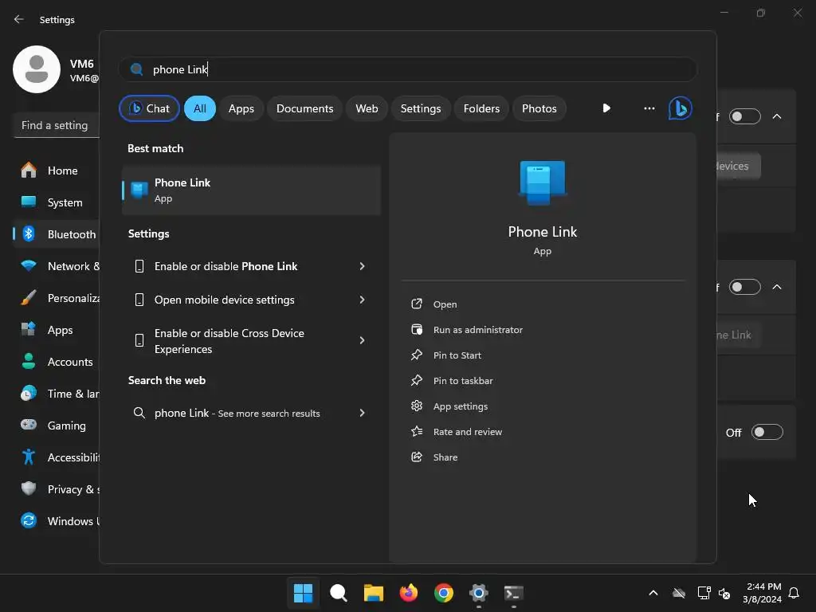Open the Phone Link best match result
The image size is (816, 612).
251,190
